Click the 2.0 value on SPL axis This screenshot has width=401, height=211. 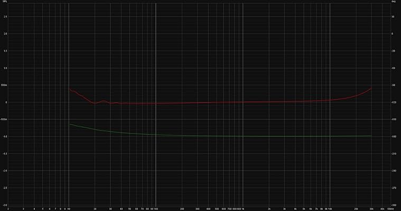coord(5,34)
